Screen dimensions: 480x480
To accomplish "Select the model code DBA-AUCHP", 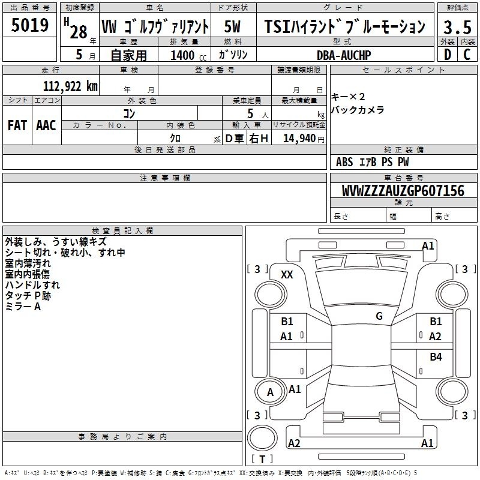I will [x=344, y=55].
